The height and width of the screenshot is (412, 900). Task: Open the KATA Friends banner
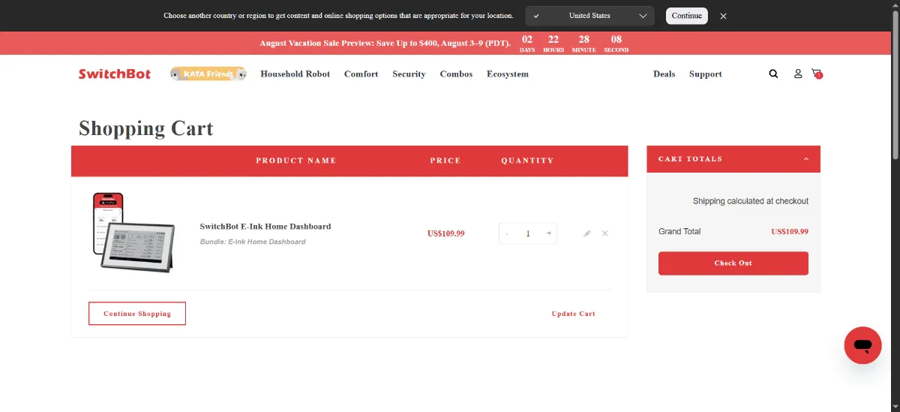click(208, 74)
